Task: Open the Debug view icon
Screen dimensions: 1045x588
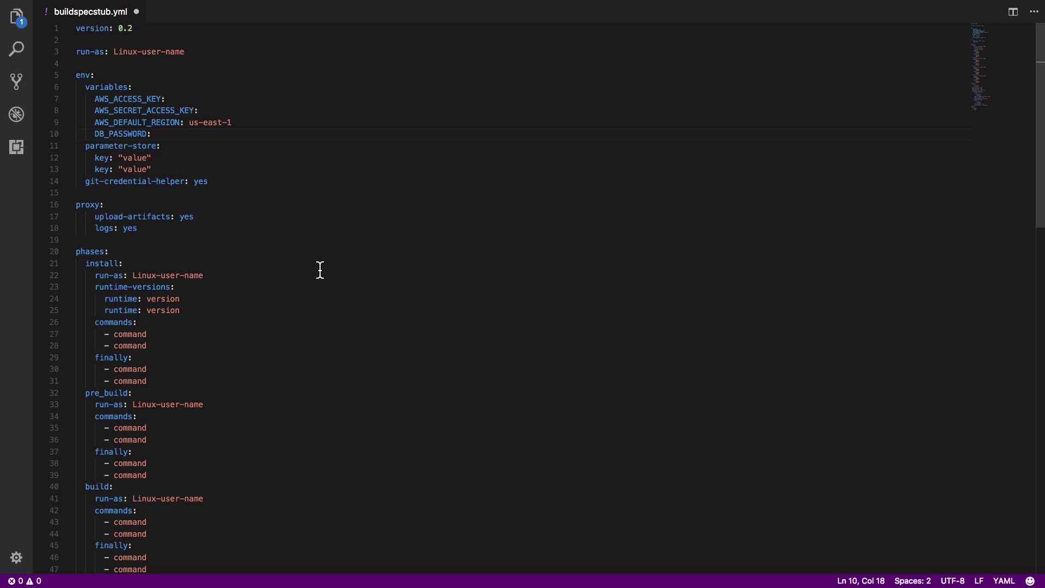Action: tap(16, 114)
